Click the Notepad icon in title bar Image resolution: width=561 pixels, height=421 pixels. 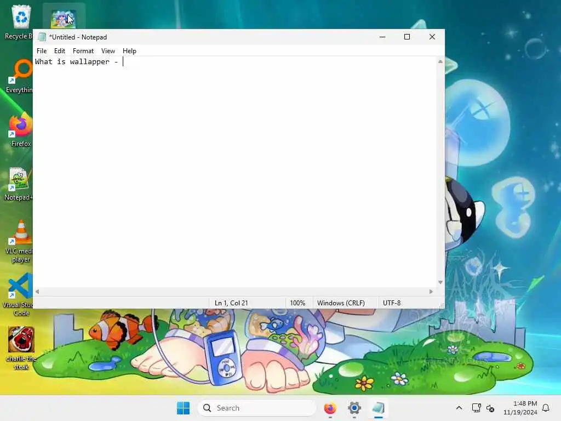coord(42,37)
